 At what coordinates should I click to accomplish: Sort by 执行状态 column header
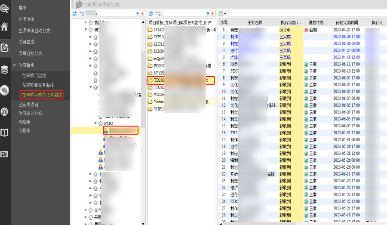(x=291, y=22)
